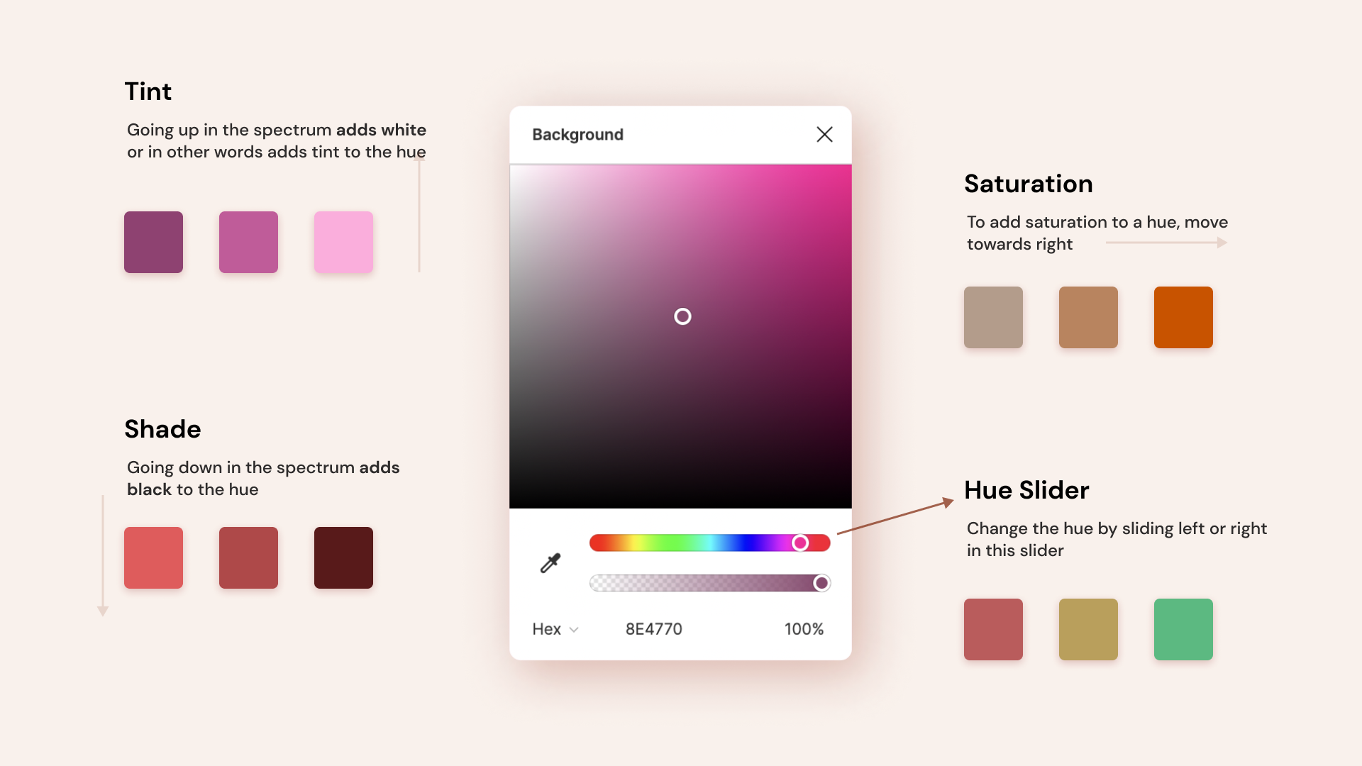Click the desaturated orange color swatch
The height and width of the screenshot is (766, 1362).
coord(993,317)
